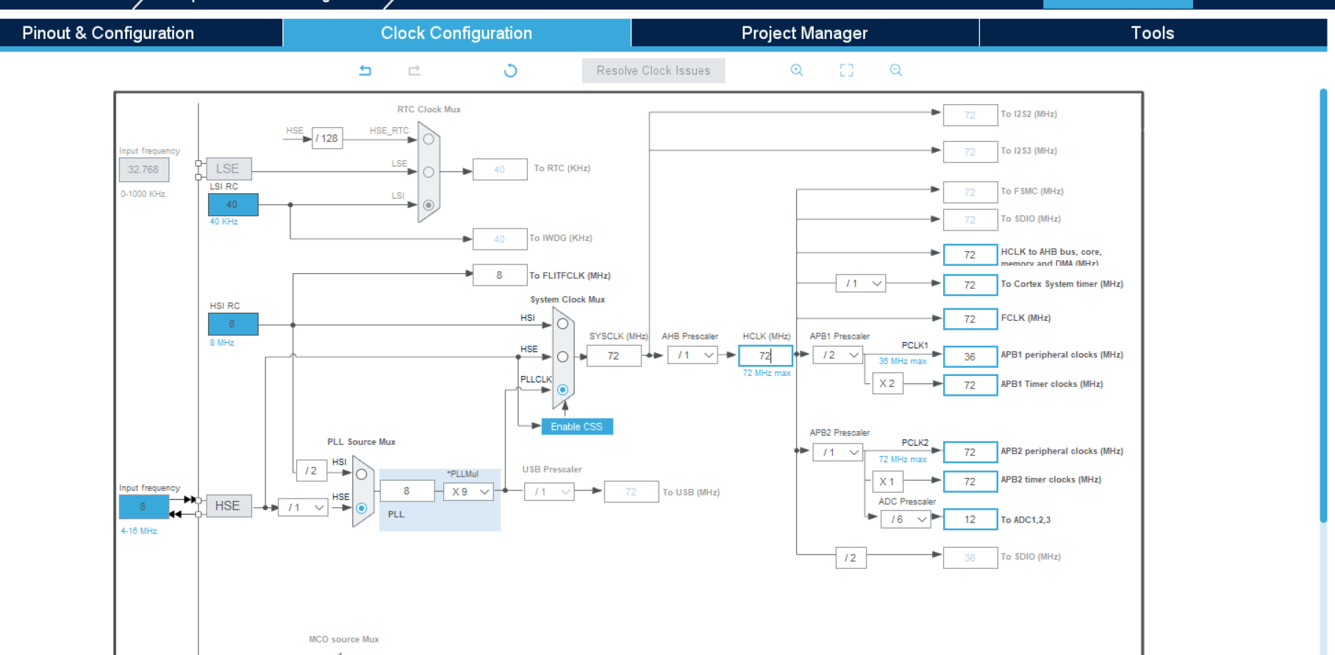1335x655 pixels.
Task: Fit the clock diagram to the window
Action: coord(847,70)
